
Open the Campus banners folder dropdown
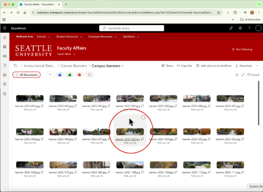click(x=123, y=66)
